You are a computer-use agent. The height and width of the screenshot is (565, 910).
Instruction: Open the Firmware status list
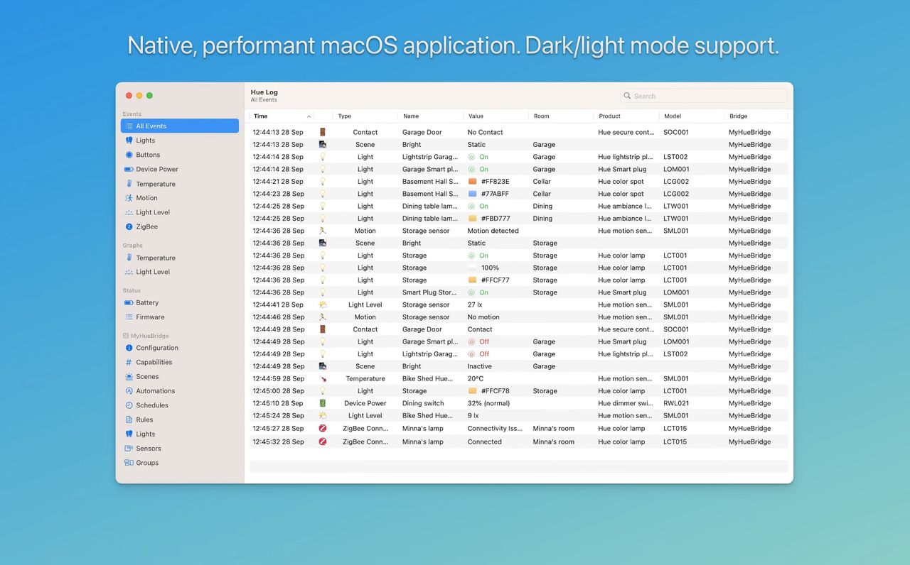pyautogui.click(x=150, y=317)
